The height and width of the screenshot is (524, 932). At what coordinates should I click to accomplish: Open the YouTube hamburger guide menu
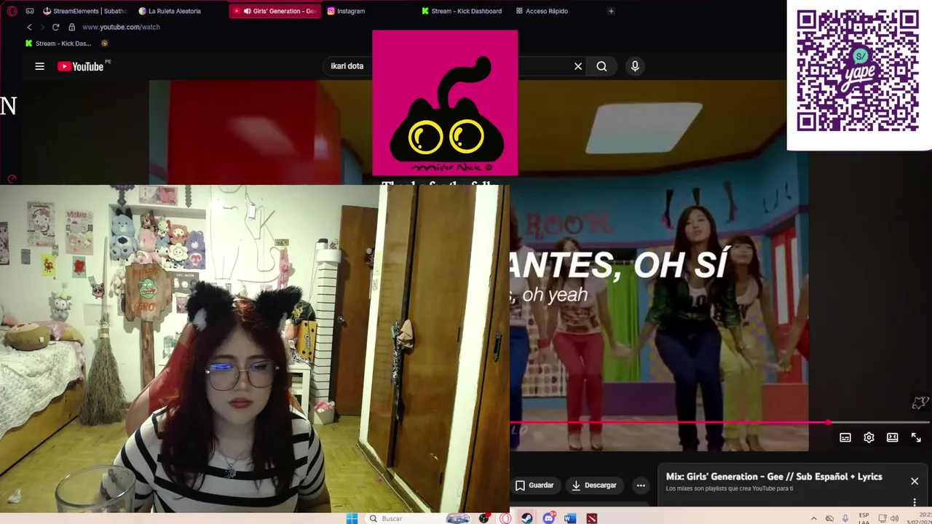click(39, 66)
